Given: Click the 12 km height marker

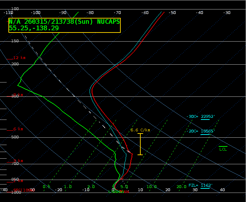Looking at the screenshot, I should click(x=19, y=58).
